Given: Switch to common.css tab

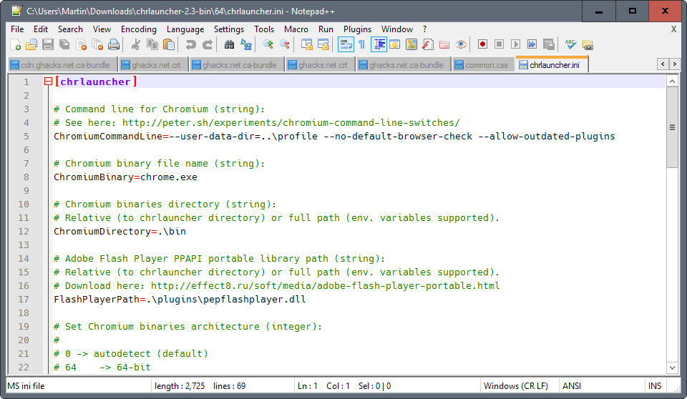Looking at the screenshot, I should 482,65.
